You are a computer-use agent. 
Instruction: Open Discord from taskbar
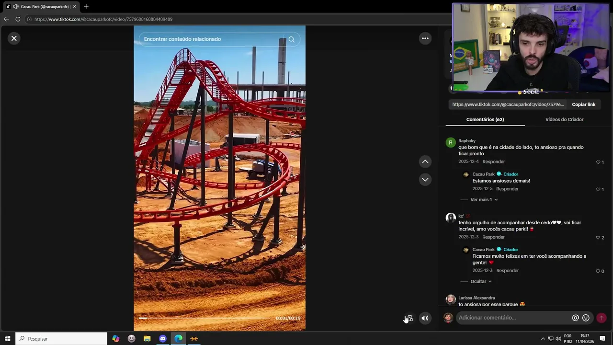(163, 339)
